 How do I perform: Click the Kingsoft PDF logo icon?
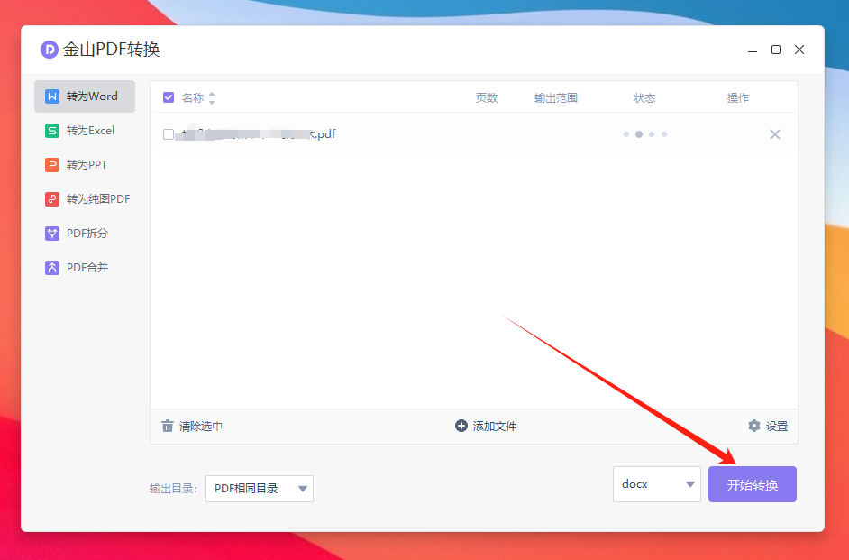click(50, 50)
